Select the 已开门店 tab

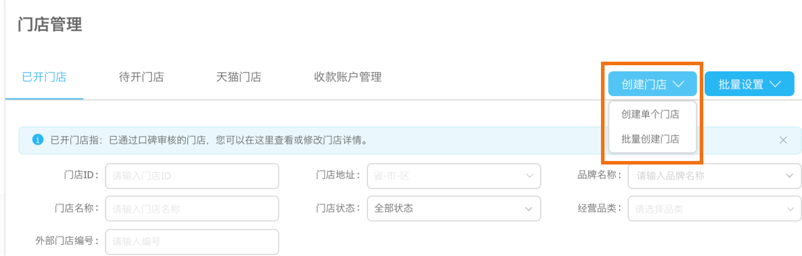44,77
